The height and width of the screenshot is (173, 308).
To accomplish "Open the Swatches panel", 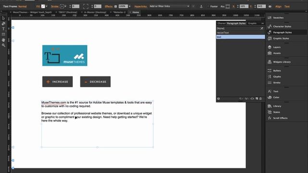I will [x=278, y=18].
